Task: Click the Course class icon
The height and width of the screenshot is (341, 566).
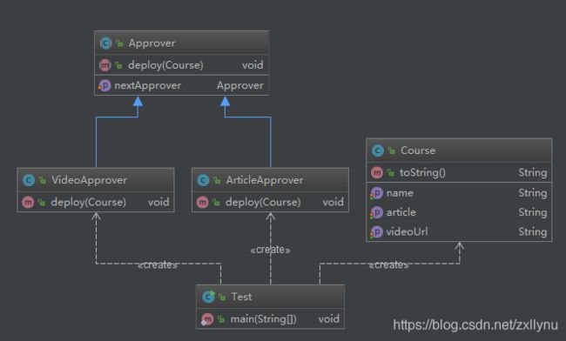Action: [x=378, y=150]
